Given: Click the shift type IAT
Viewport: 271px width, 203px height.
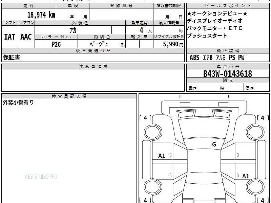Looking at the screenshot, I should 10,37.
